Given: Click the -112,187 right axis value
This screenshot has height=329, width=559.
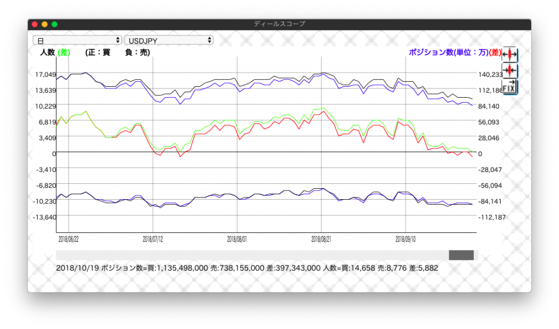Looking at the screenshot, I should [x=492, y=217].
